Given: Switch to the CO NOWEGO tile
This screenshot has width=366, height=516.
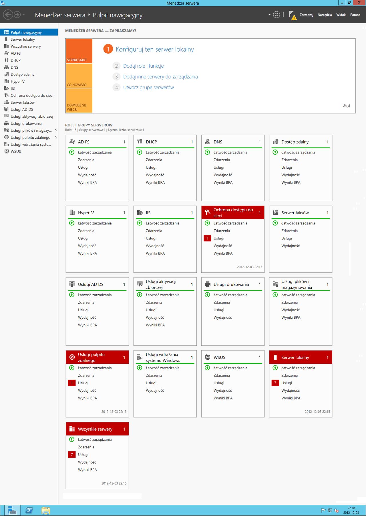Looking at the screenshot, I should coord(79,76).
